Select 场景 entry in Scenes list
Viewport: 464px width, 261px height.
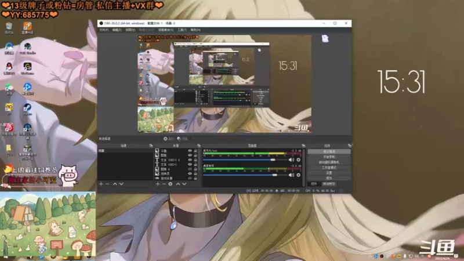coord(125,151)
